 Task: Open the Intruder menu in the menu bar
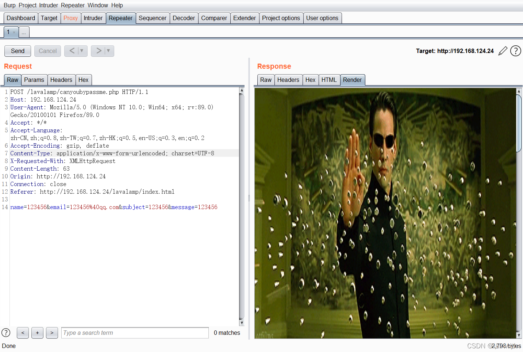[x=49, y=5]
